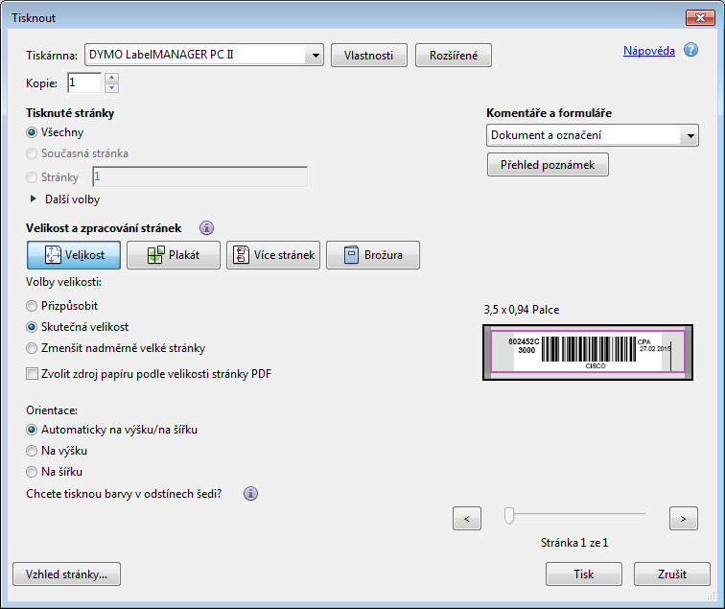Image resolution: width=725 pixels, height=609 pixels.
Task: Select the Stránky range radio button
Action: tap(32, 177)
